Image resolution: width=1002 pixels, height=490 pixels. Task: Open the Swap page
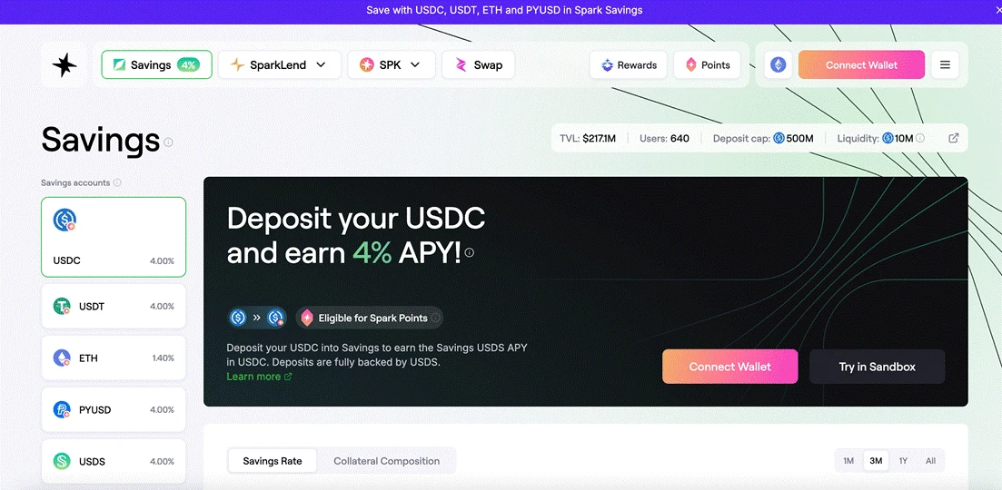478,65
